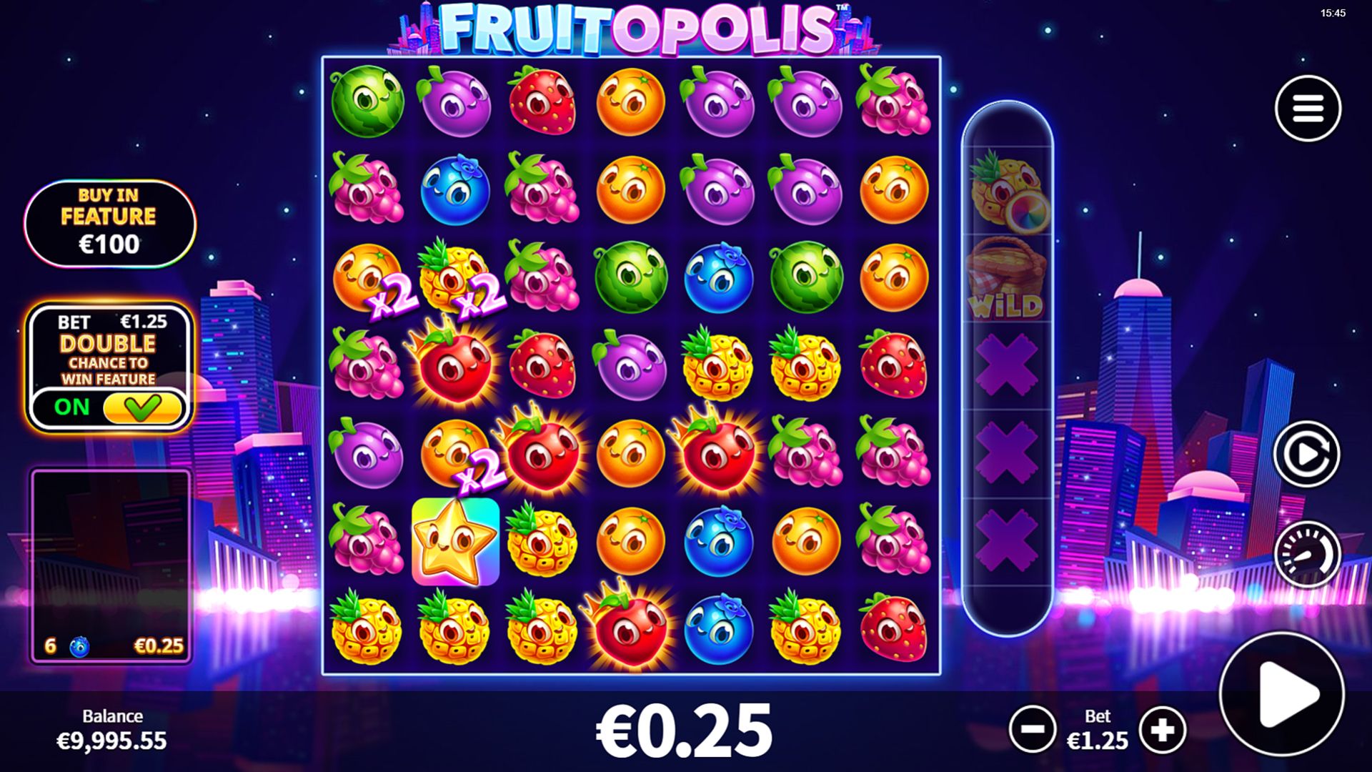This screenshot has height=772, width=1372.
Task: Click the WILD basket in side meter
Action: pos(1008,279)
